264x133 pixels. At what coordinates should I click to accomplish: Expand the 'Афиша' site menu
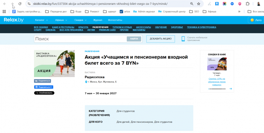tap(61, 20)
